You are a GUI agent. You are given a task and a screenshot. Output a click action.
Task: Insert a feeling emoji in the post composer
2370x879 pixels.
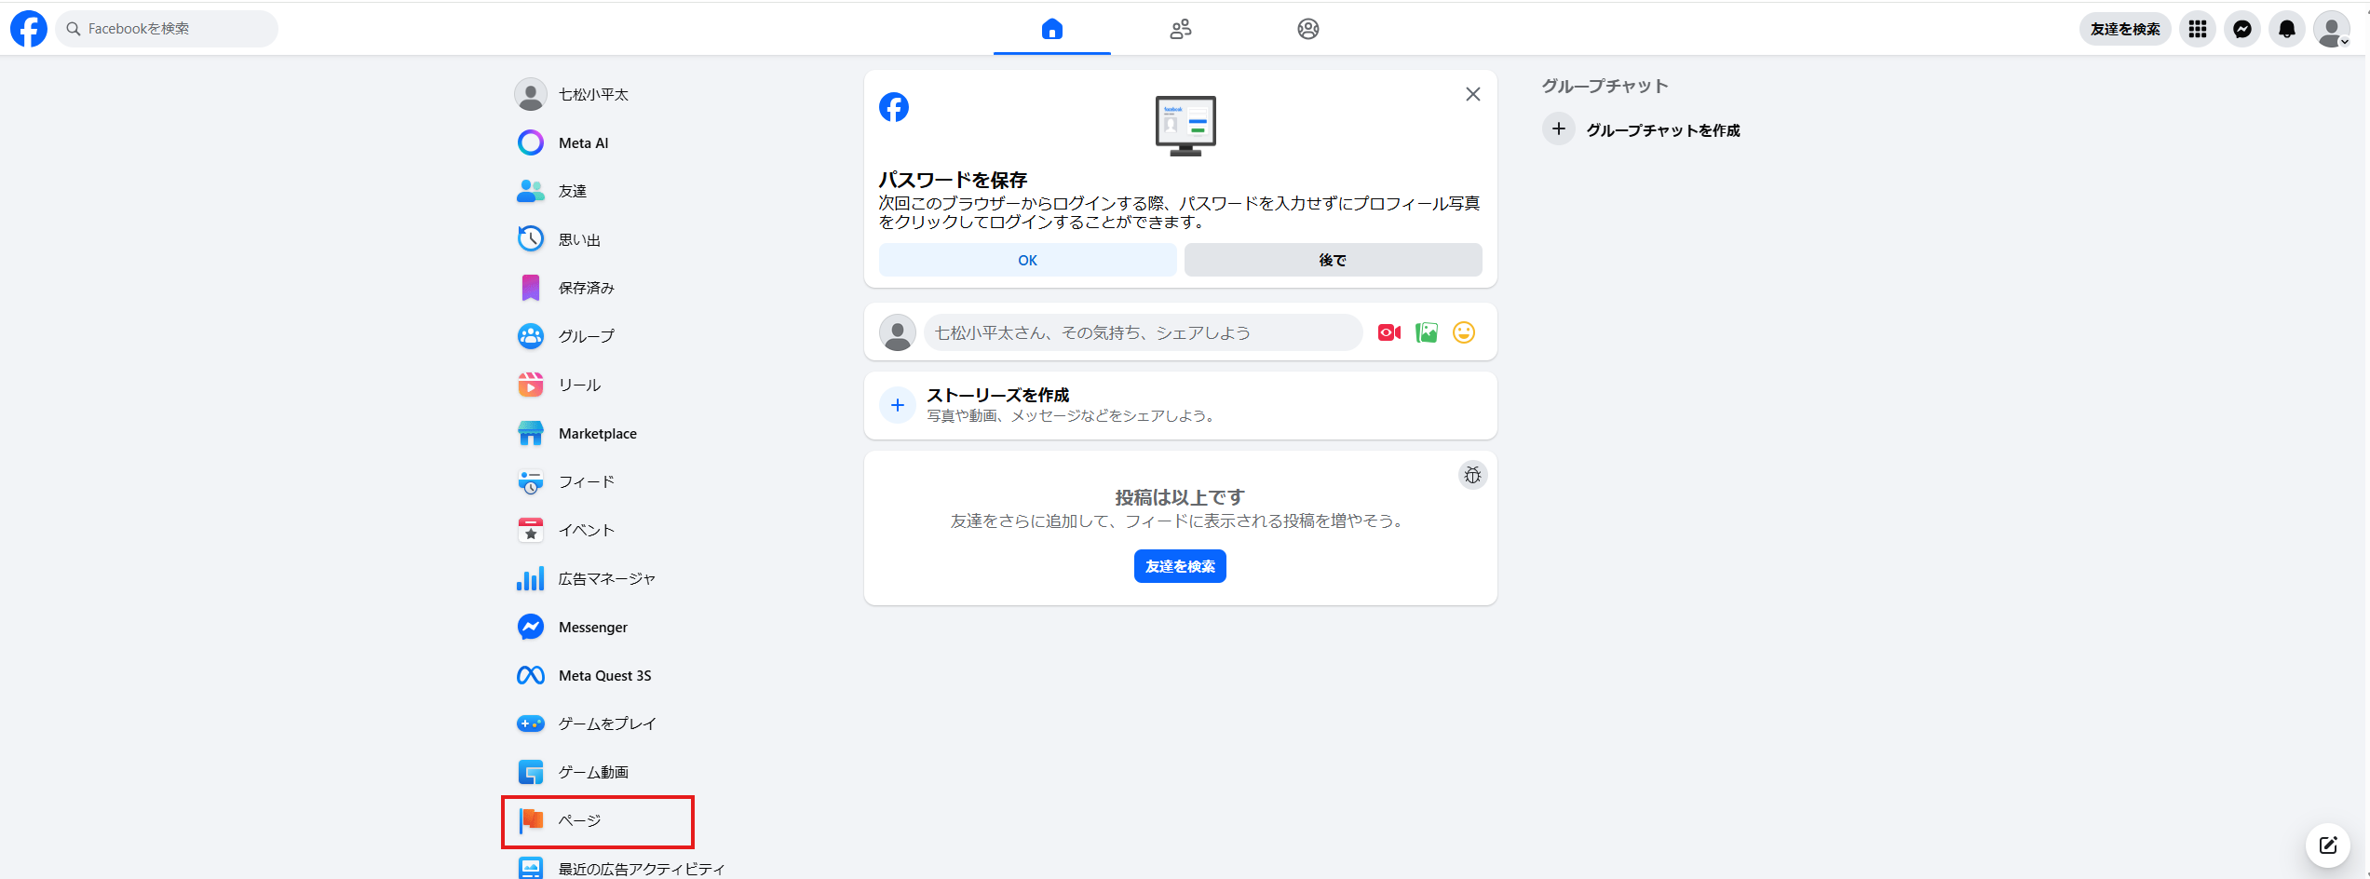coord(1463,331)
